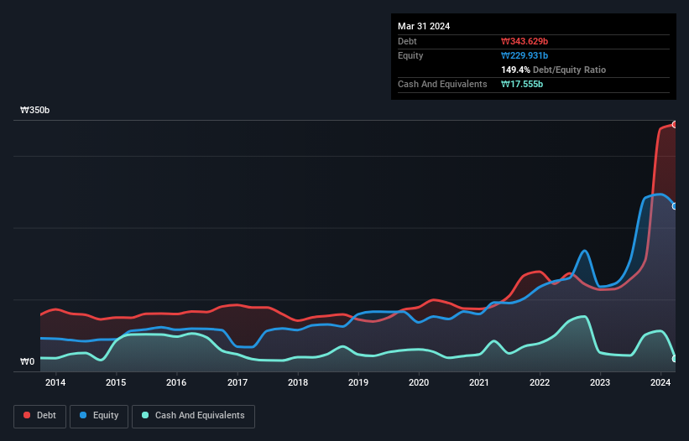
Task: Click the 2015 x-axis year label
Action: (x=116, y=382)
